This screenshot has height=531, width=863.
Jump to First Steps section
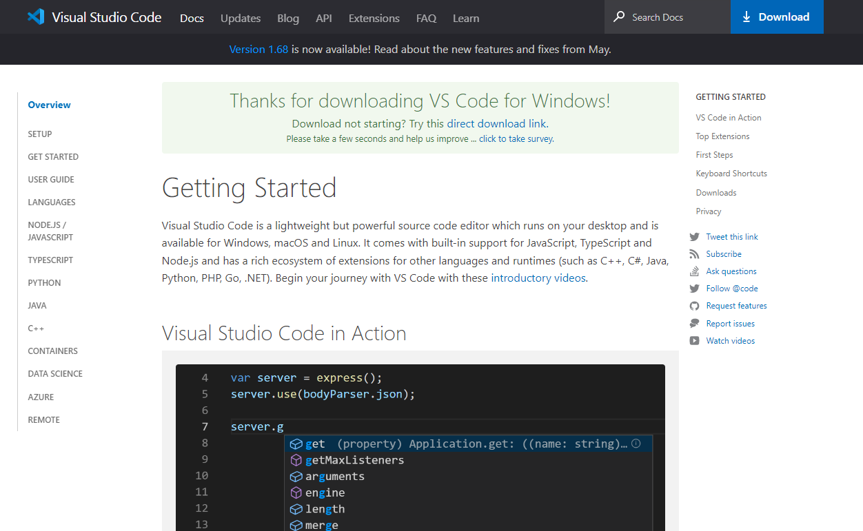714,155
